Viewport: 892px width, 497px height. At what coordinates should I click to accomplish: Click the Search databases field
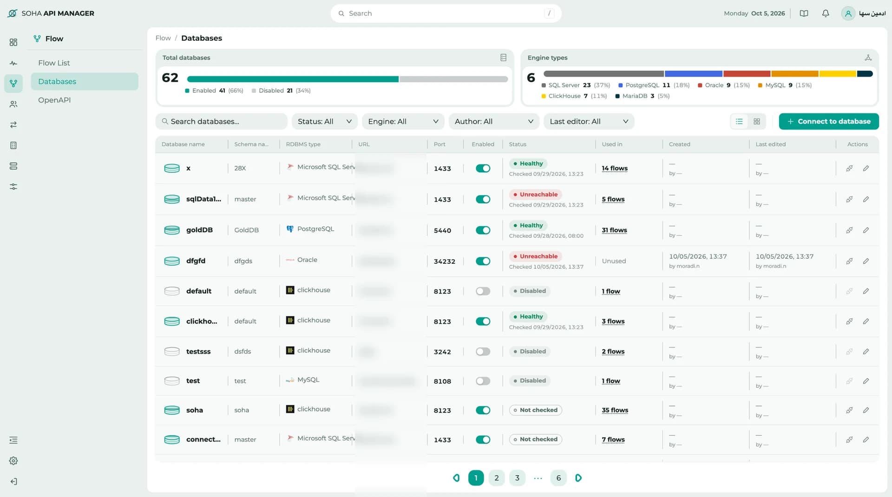221,122
